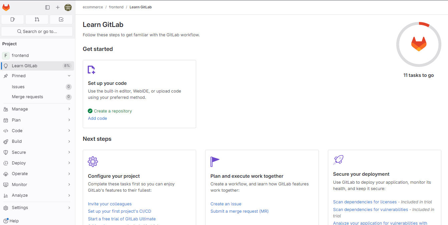Open merge requests shortcut icon
The width and height of the screenshot is (448, 225).
point(37,19)
